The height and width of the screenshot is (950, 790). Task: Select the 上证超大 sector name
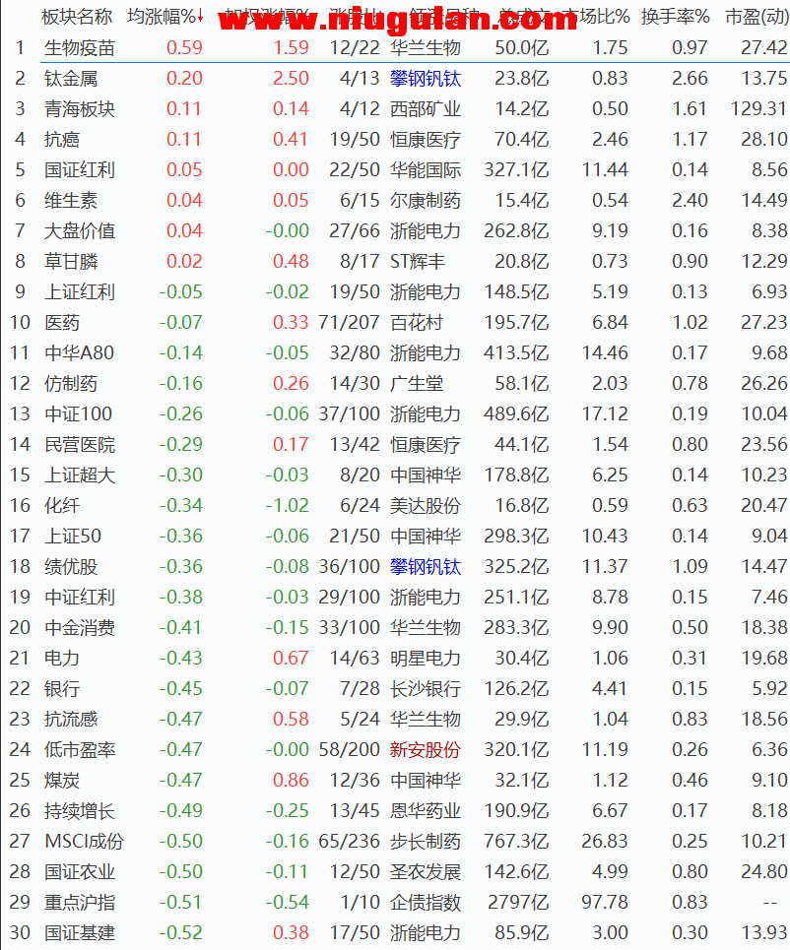click(80, 475)
